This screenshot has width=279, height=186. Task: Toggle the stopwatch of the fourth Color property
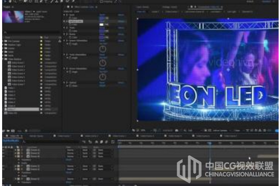(x=70, y=37)
